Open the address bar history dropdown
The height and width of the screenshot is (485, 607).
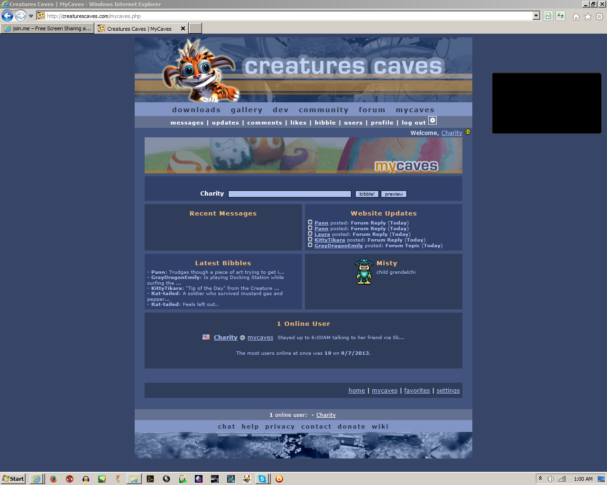tap(535, 16)
